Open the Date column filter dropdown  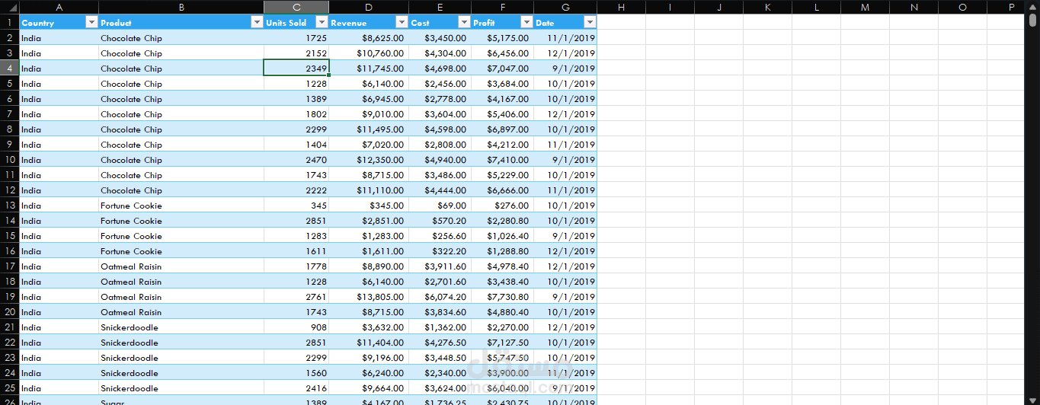(589, 22)
